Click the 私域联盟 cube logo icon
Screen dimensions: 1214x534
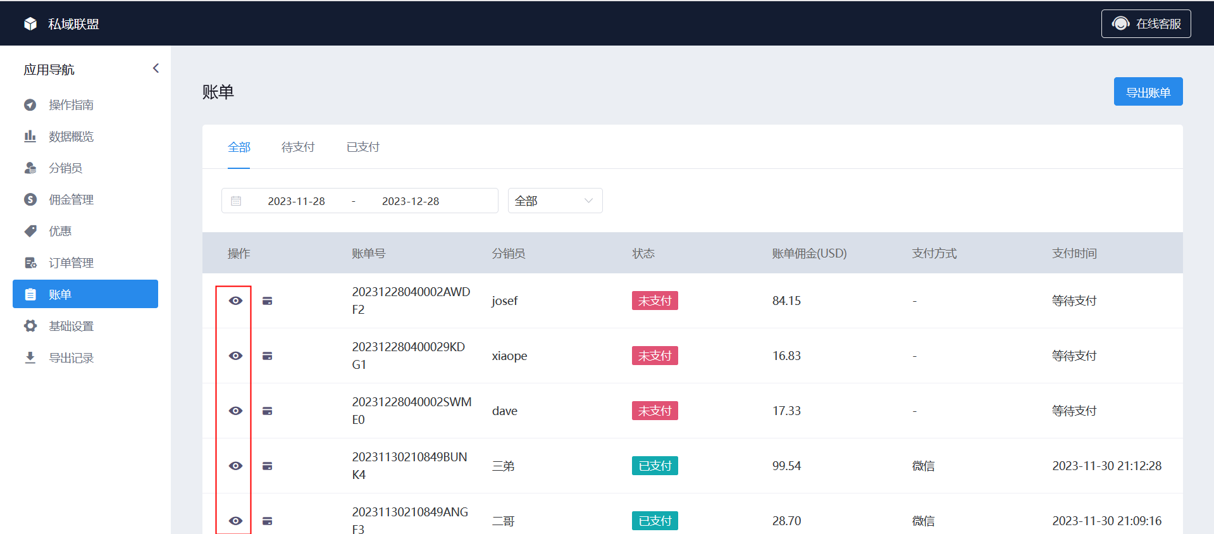click(30, 24)
